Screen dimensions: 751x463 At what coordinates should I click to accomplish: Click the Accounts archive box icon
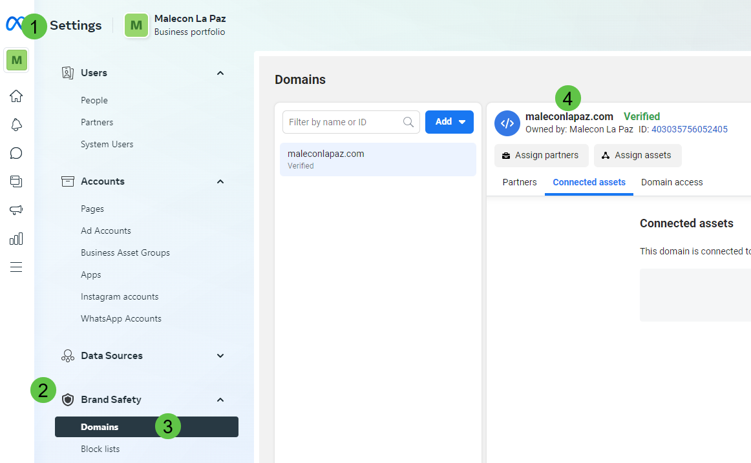click(x=67, y=181)
